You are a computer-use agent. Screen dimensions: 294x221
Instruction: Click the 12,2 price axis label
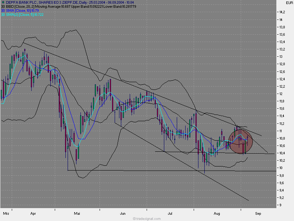(x=282, y=87)
